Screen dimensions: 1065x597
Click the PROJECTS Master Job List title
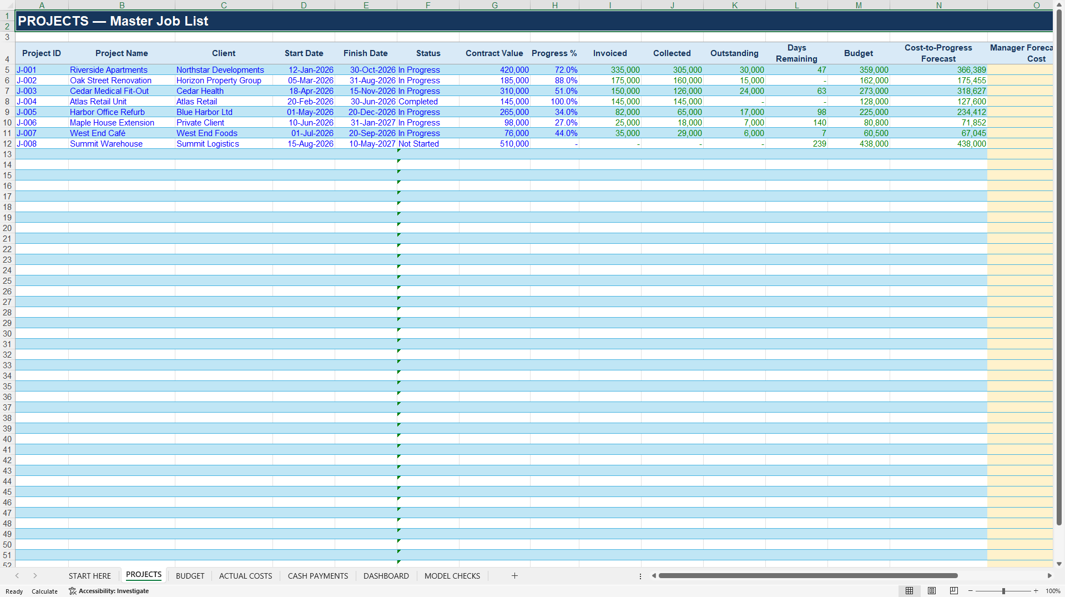click(x=113, y=21)
